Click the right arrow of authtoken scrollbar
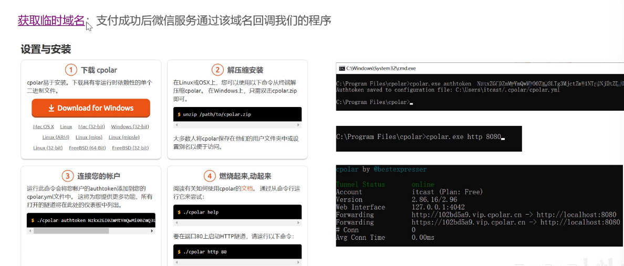Screen dimensions: 624x266 (x=152, y=231)
